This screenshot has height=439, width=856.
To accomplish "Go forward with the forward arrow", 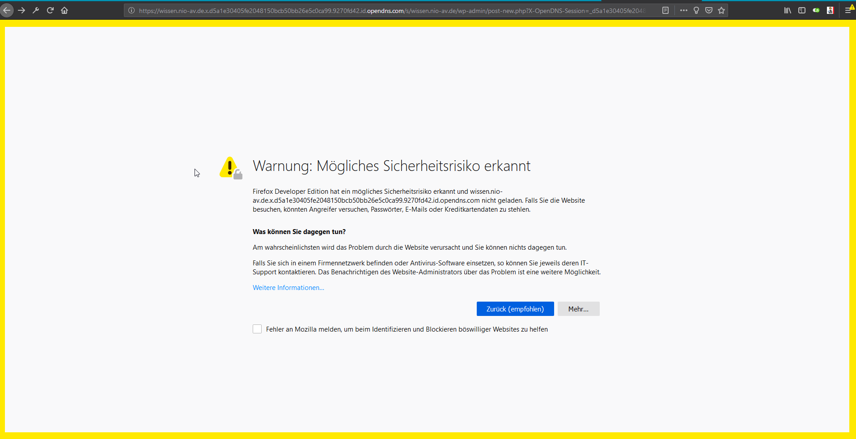I will (x=21, y=10).
